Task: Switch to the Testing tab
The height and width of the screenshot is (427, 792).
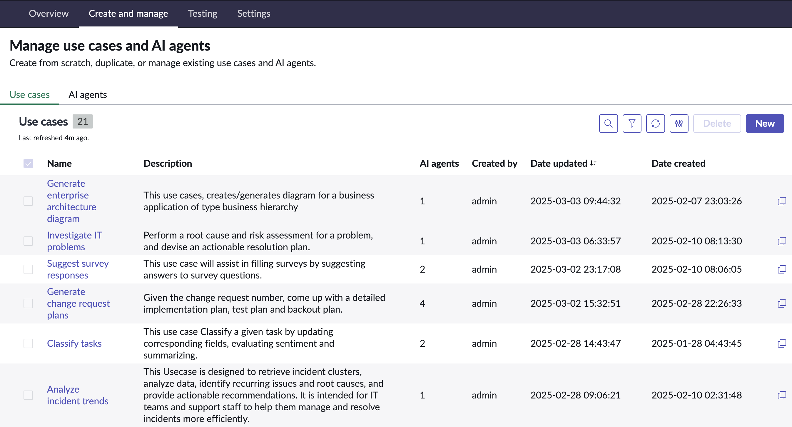Action: (203, 14)
